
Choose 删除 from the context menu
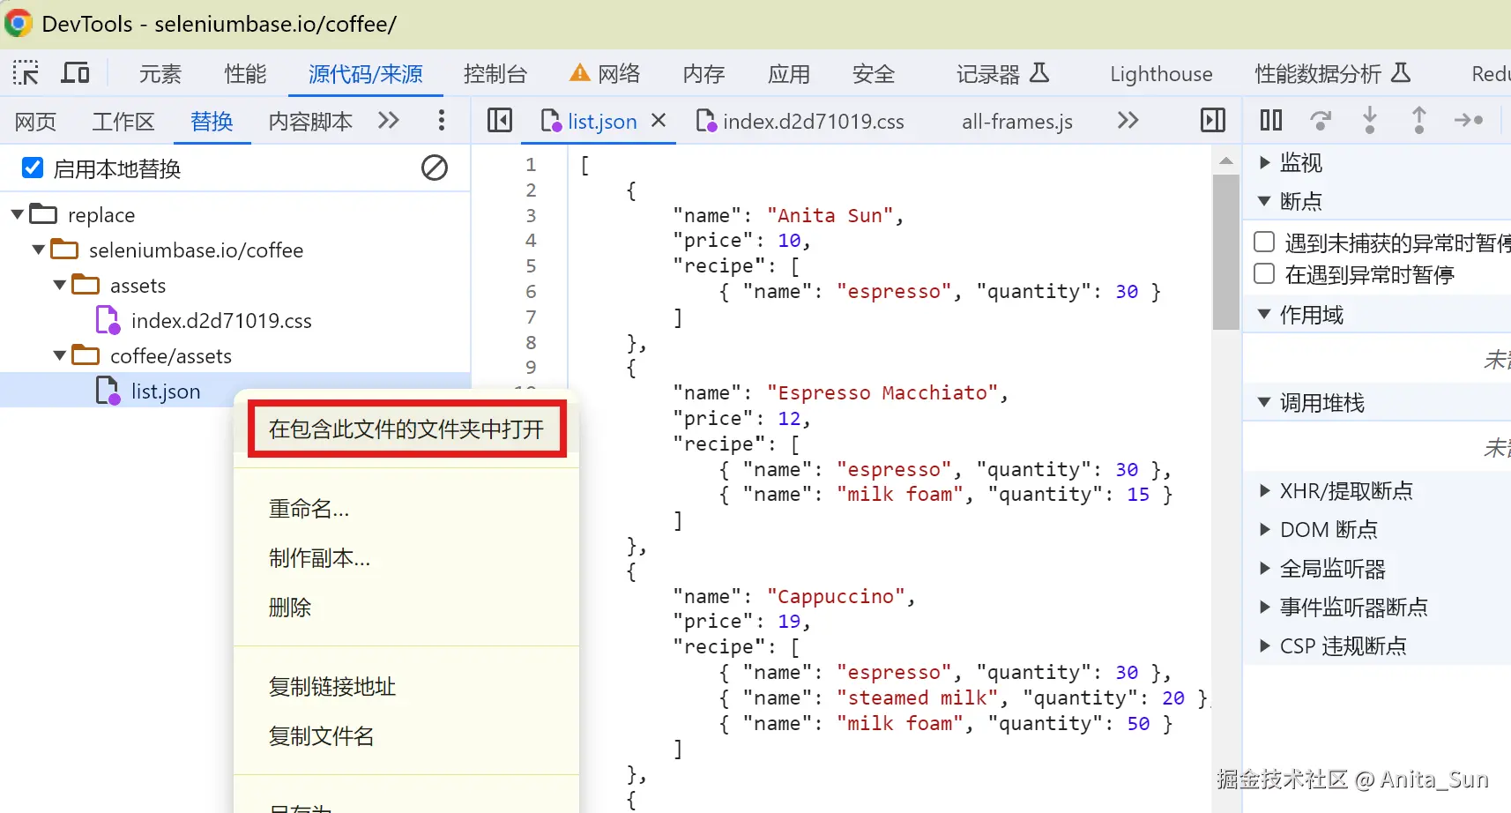(406, 608)
